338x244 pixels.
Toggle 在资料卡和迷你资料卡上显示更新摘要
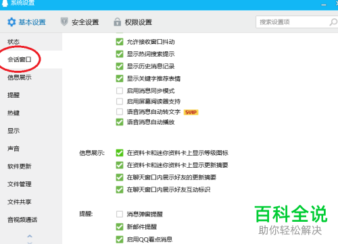point(120,165)
